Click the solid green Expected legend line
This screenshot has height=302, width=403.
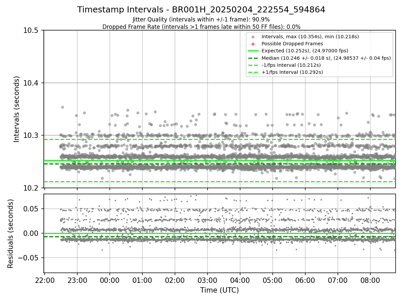253,51
